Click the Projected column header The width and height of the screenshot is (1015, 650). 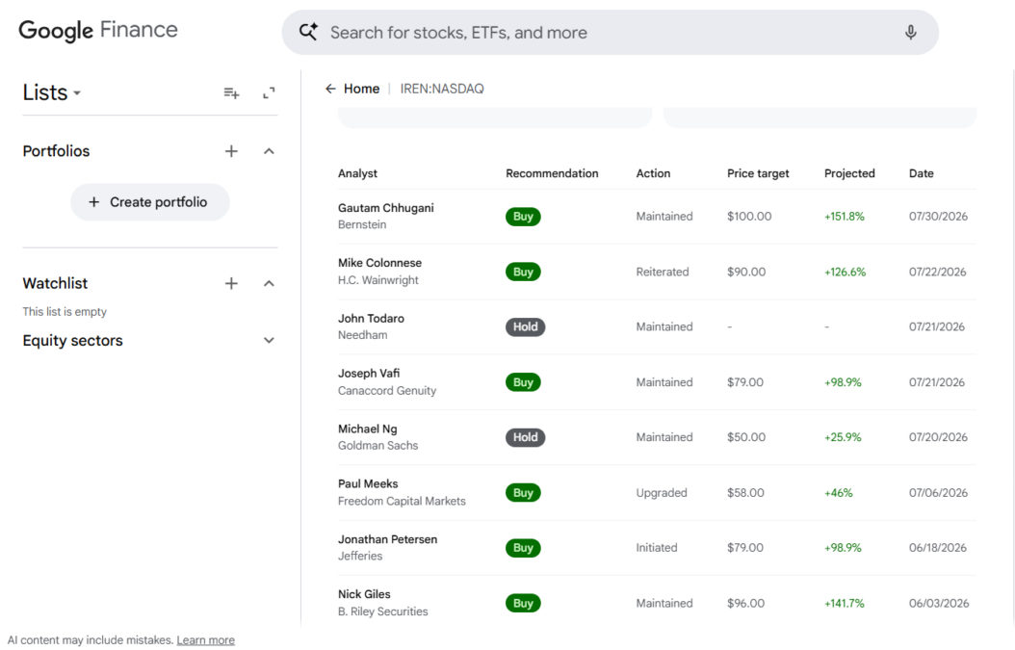point(849,173)
